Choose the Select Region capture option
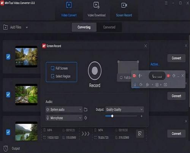The width and height of the screenshot is (190, 153). point(60,76)
